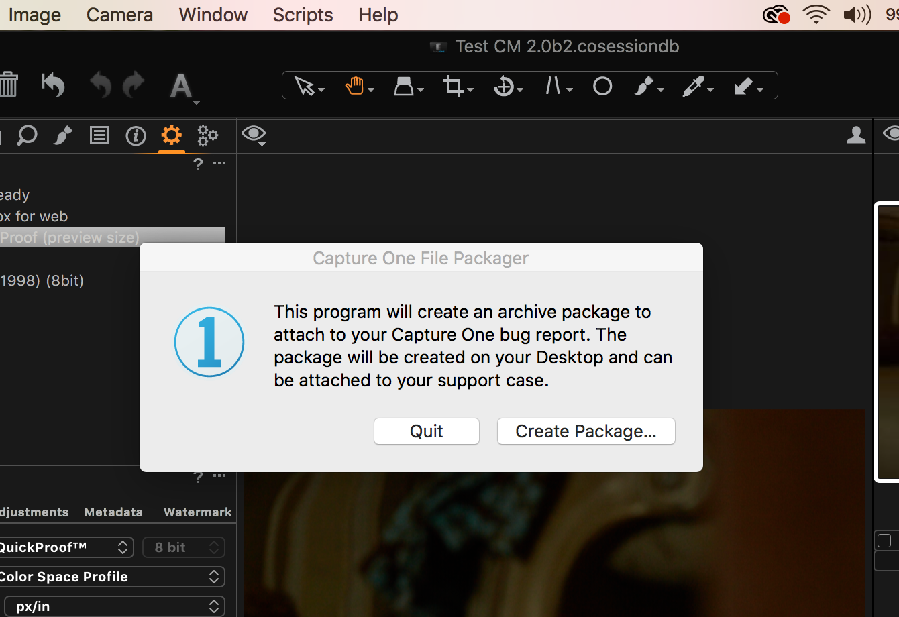This screenshot has width=899, height=617.
Task: Select the Apply adjustments arrow tool
Action: [x=749, y=86]
